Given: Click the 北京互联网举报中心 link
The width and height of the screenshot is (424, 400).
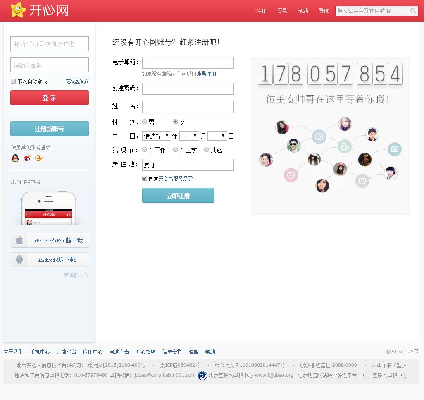Looking at the screenshot, I should [231, 375].
